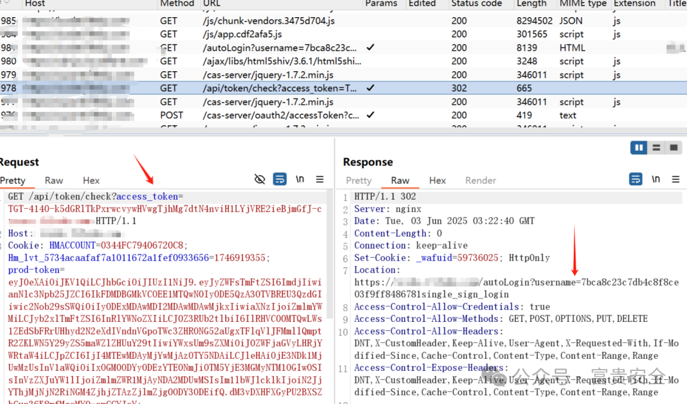Click Access-Control-Allow-Methods header

pos(429,319)
